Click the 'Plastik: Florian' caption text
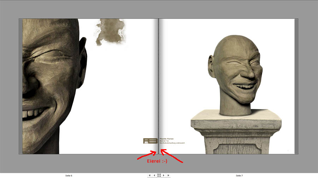Viewport: 318px width, 178px height. coord(166,139)
